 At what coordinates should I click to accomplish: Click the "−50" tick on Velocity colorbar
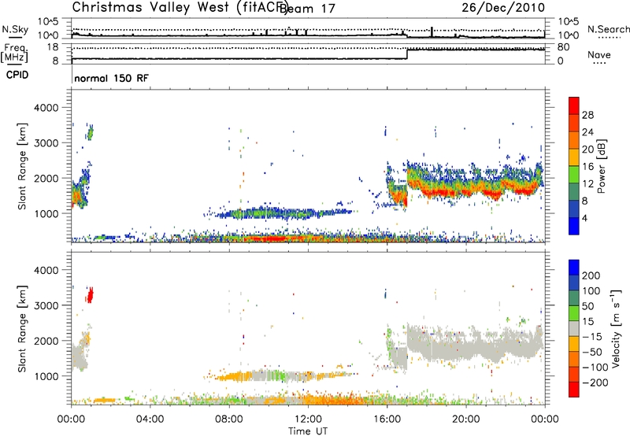tap(592, 352)
